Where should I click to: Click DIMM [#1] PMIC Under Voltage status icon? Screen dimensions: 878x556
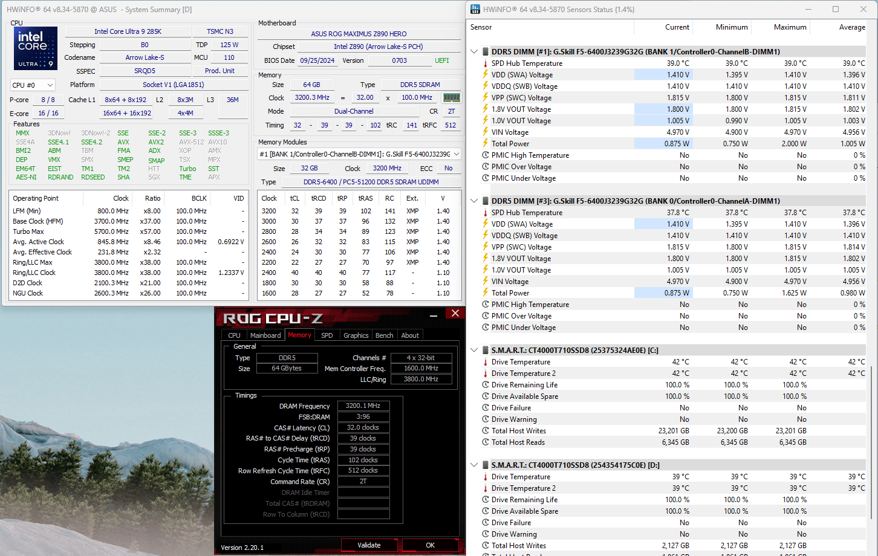pos(485,178)
